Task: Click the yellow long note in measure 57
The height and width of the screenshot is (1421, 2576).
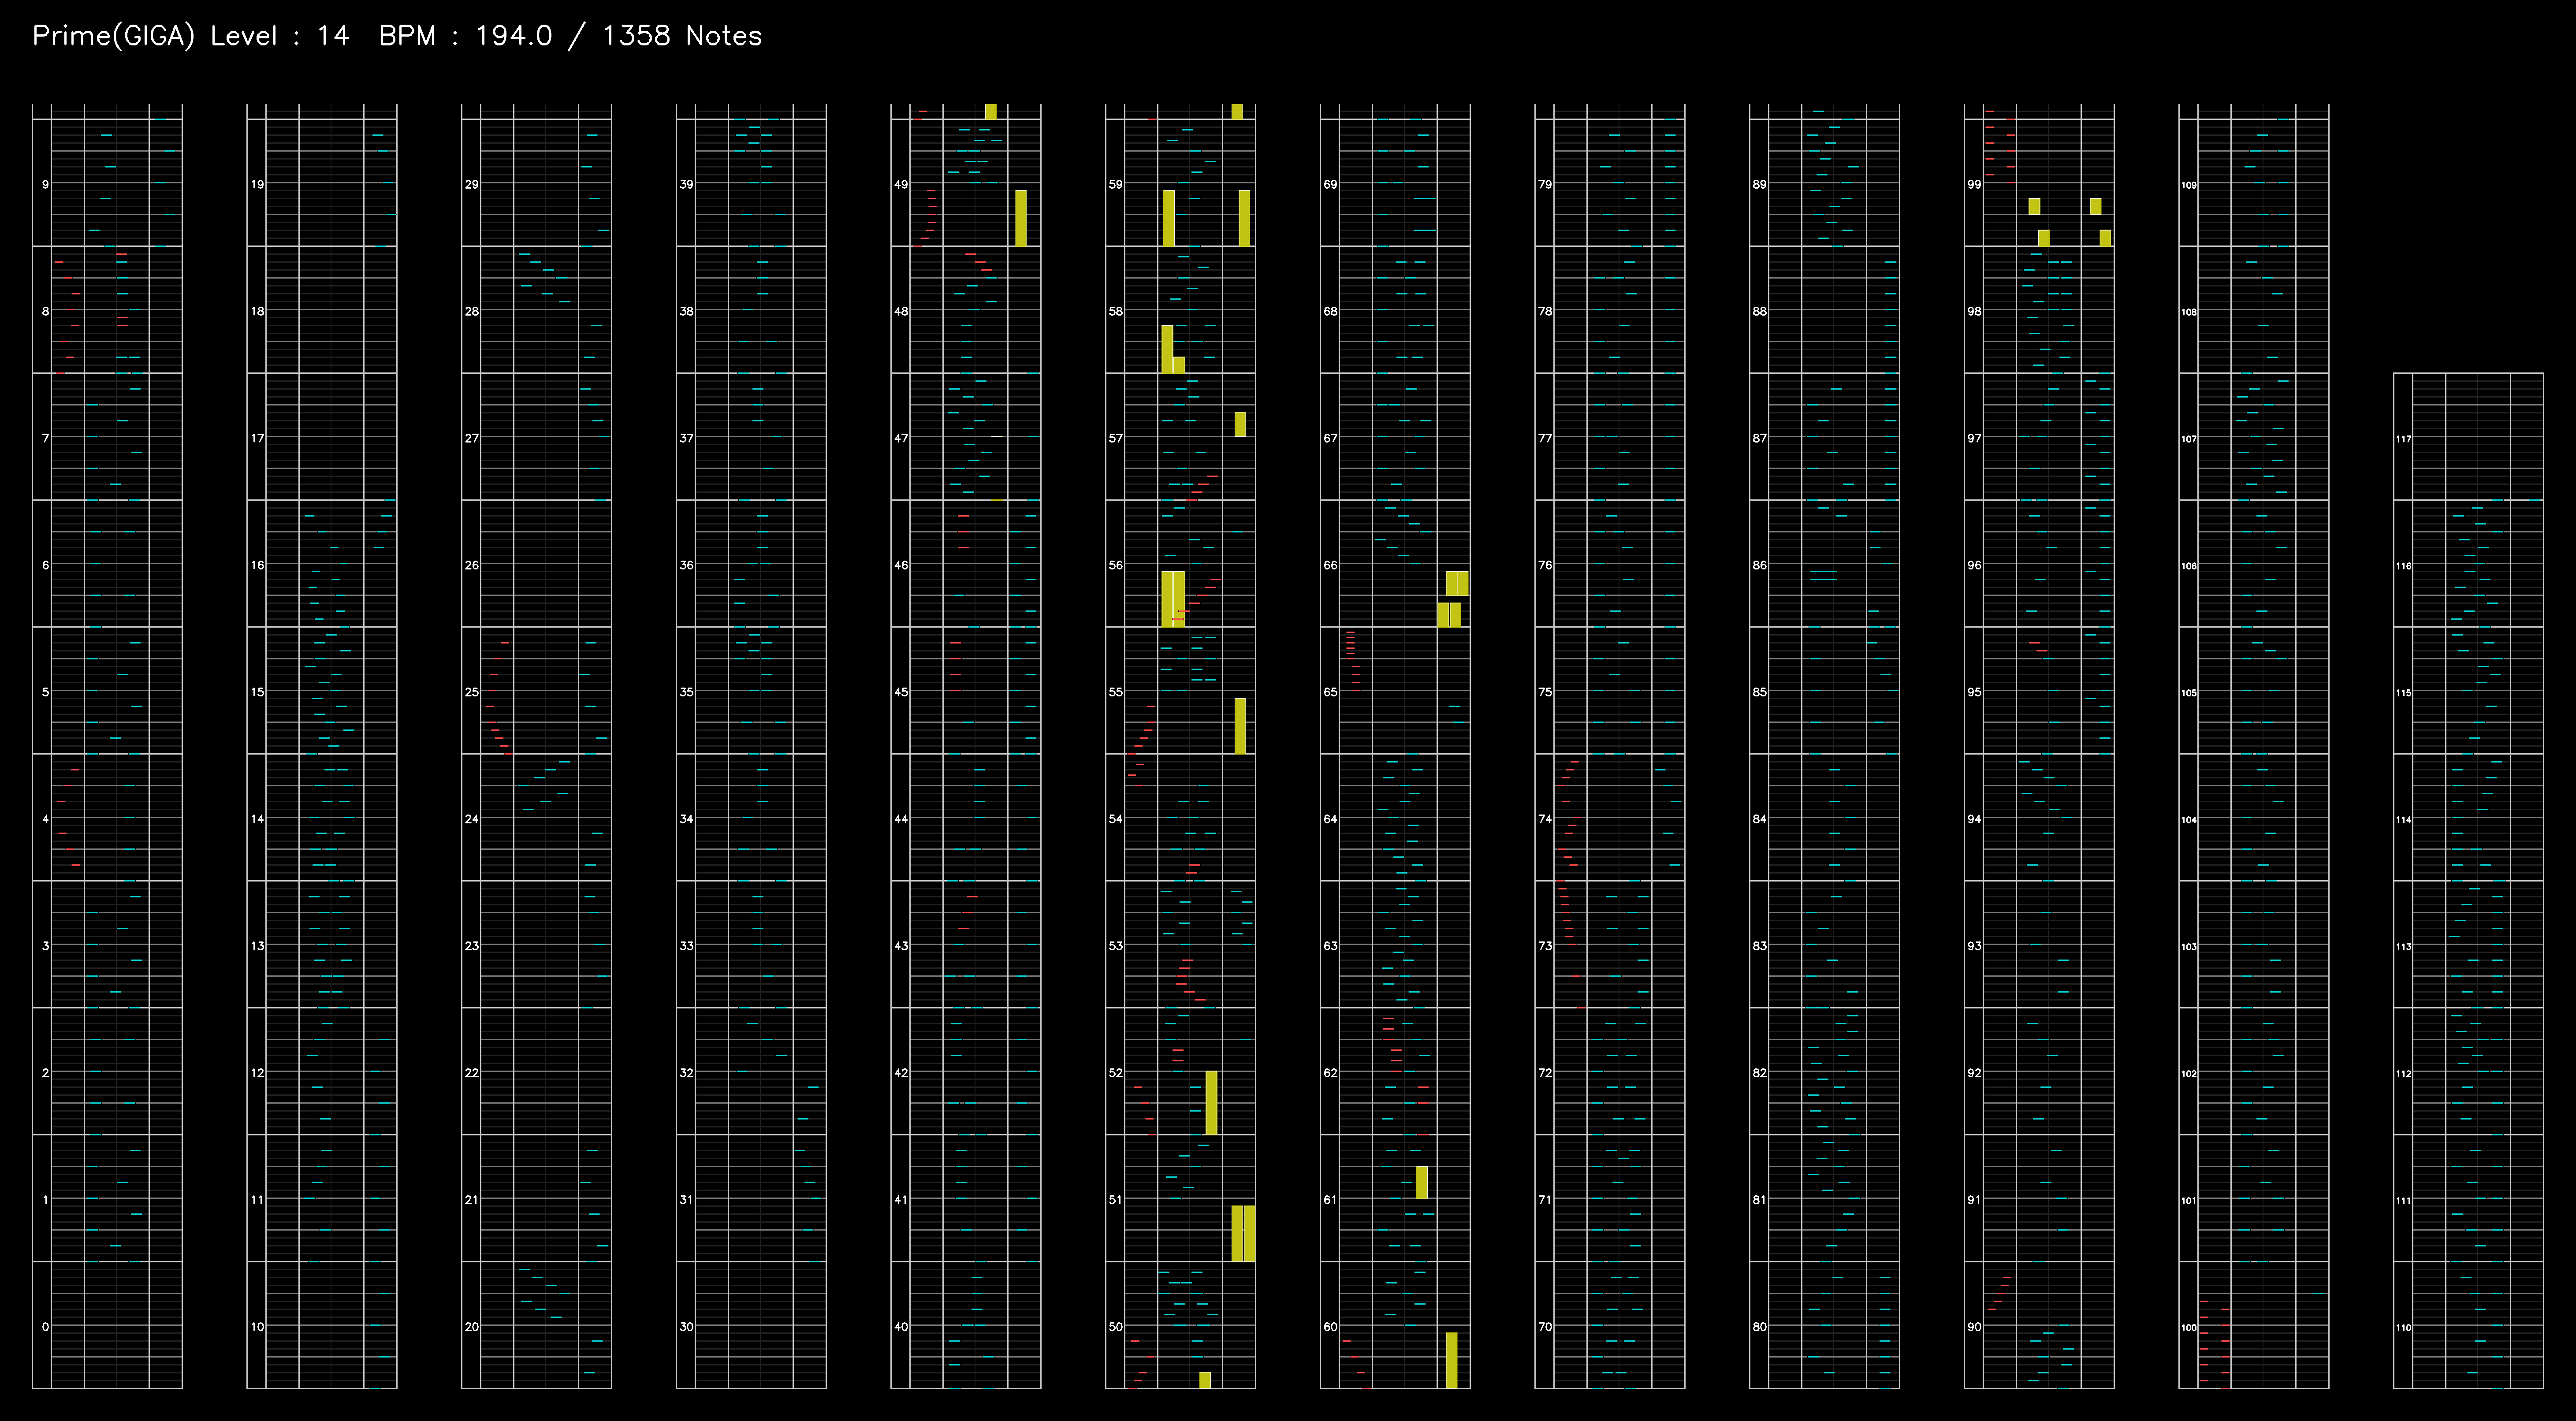Action: (1240, 424)
